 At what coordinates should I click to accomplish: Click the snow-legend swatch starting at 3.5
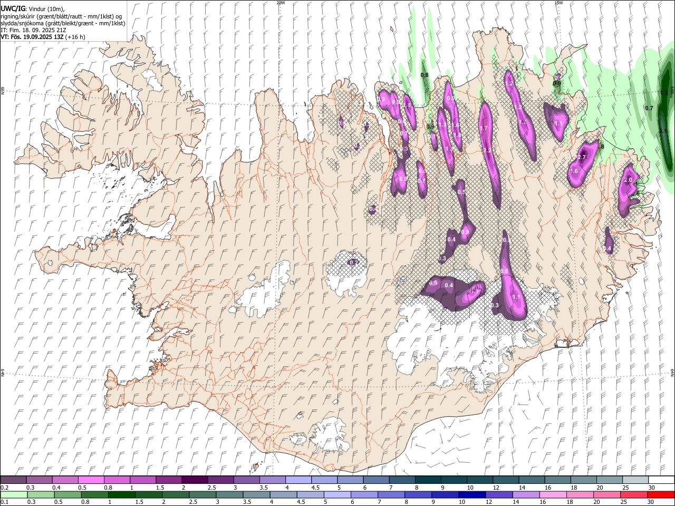click(272, 480)
